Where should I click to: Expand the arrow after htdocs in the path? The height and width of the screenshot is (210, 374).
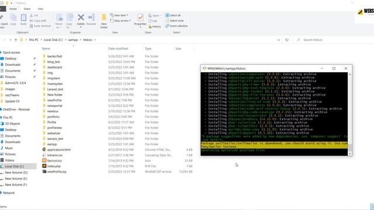point(95,40)
